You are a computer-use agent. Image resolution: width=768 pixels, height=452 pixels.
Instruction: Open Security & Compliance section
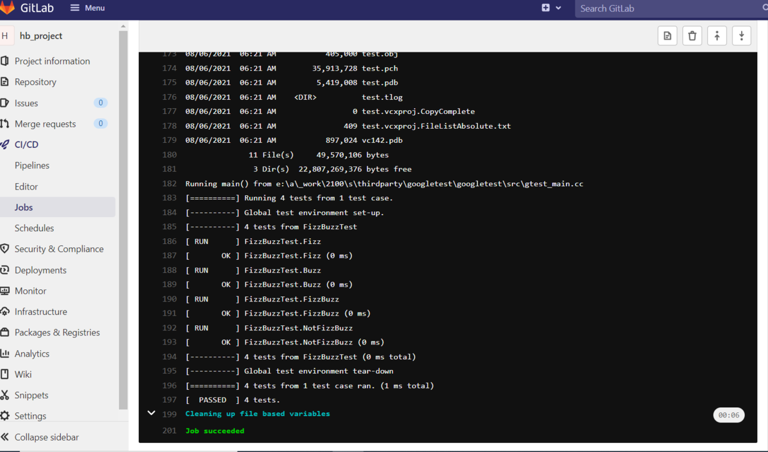point(59,249)
